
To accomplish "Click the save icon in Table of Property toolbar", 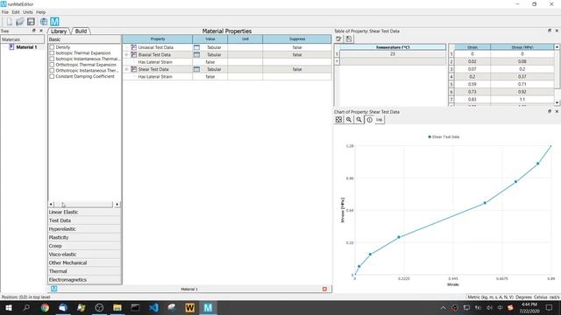I will click(x=349, y=38).
